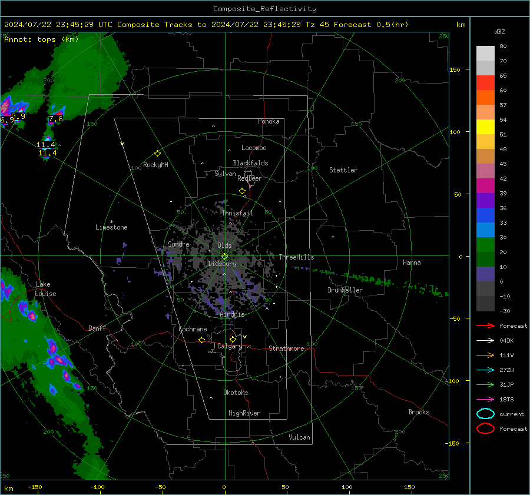Click the orange swatch between 57 and 60 dBZ
This screenshot has height=495, width=530.
point(485,98)
